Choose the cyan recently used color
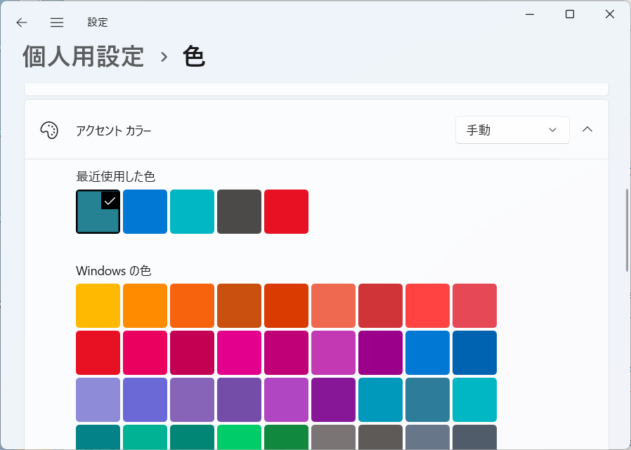The width and height of the screenshot is (631, 450). pyautogui.click(x=192, y=211)
